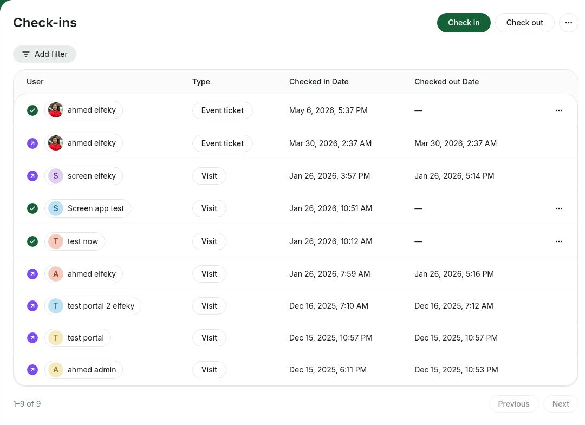Click the Event ticket tag in the May 6 row
This screenshot has width=585, height=425.
(223, 110)
